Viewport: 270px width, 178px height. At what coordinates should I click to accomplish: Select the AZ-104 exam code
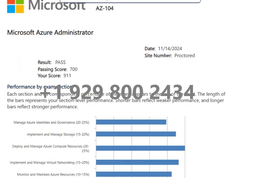coord(105,8)
